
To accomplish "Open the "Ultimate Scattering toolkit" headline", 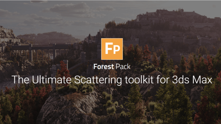I will tap(112, 80).
